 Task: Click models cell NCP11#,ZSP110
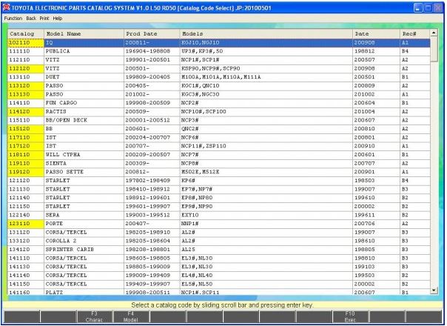pos(266,146)
